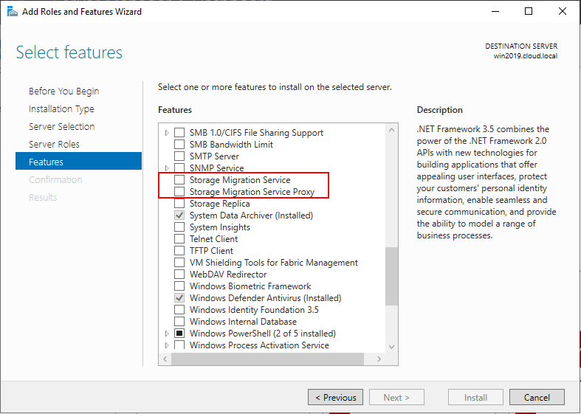581x414 pixels.
Task: Click the wizard icon in the title bar
Action: 11,11
